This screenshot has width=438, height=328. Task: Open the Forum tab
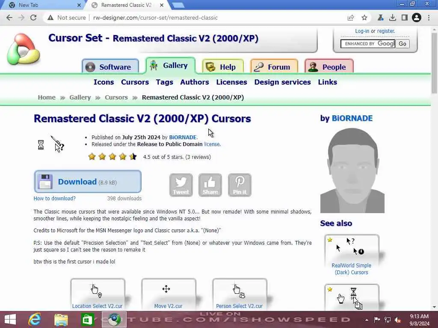pos(274,67)
